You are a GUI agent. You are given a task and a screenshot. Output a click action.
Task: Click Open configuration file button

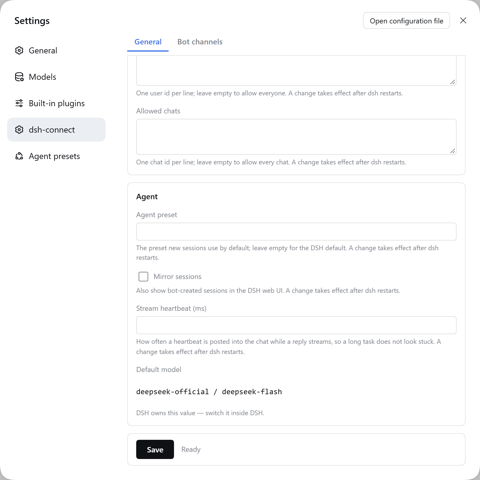[x=406, y=20]
